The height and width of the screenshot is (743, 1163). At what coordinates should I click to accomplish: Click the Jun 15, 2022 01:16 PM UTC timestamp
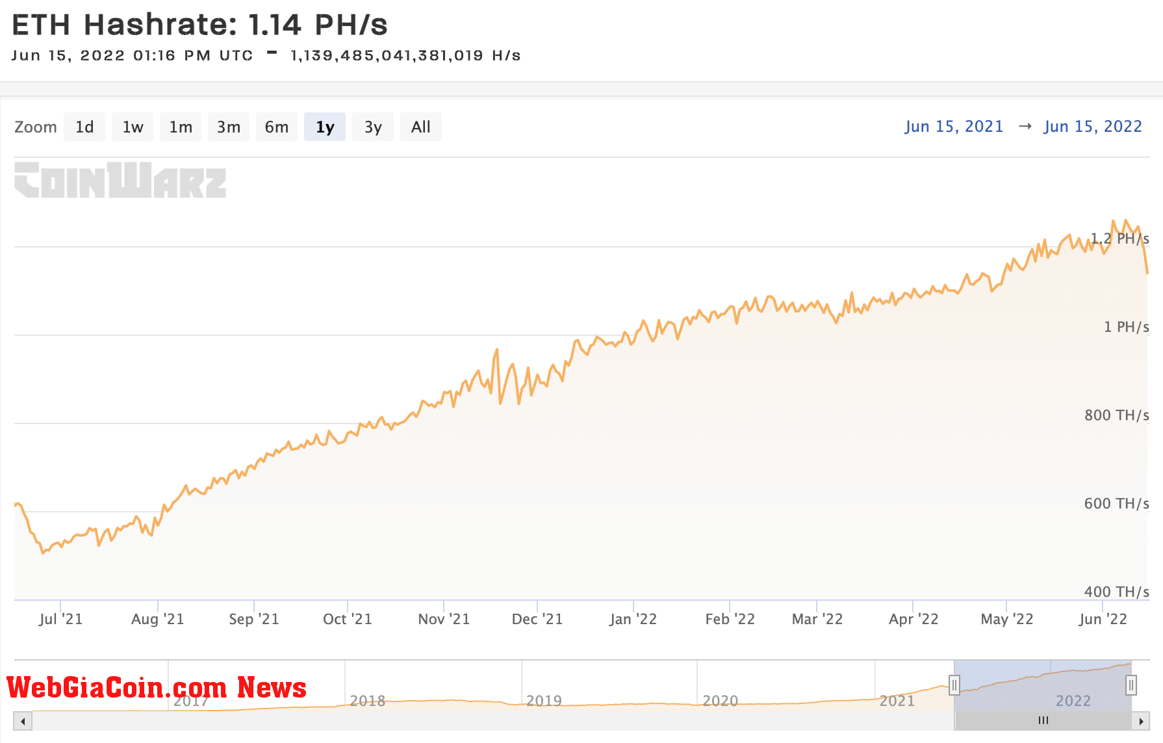(x=133, y=56)
